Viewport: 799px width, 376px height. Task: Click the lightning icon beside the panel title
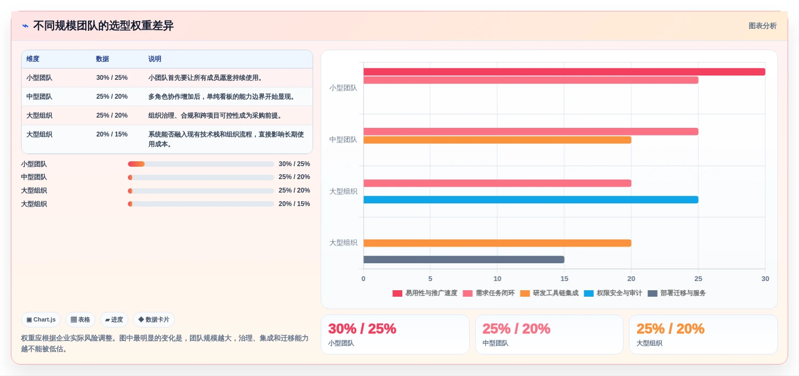click(25, 26)
